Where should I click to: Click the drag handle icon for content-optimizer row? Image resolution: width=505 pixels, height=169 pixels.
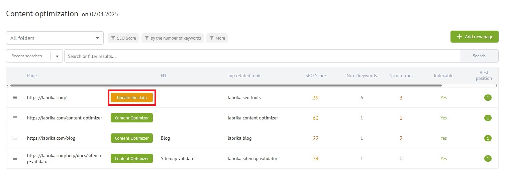15,118
